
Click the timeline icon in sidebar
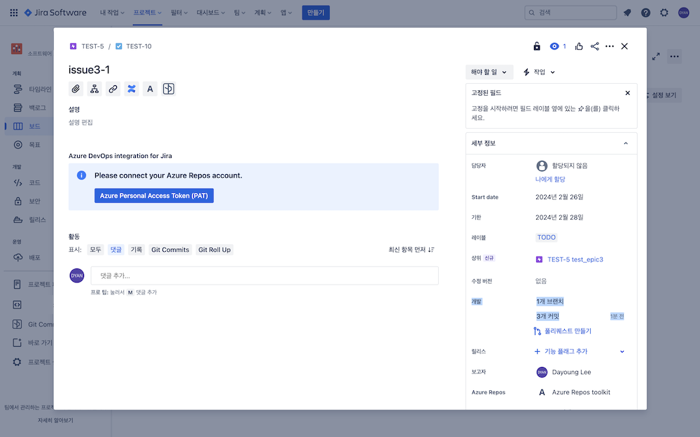click(17, 89)
